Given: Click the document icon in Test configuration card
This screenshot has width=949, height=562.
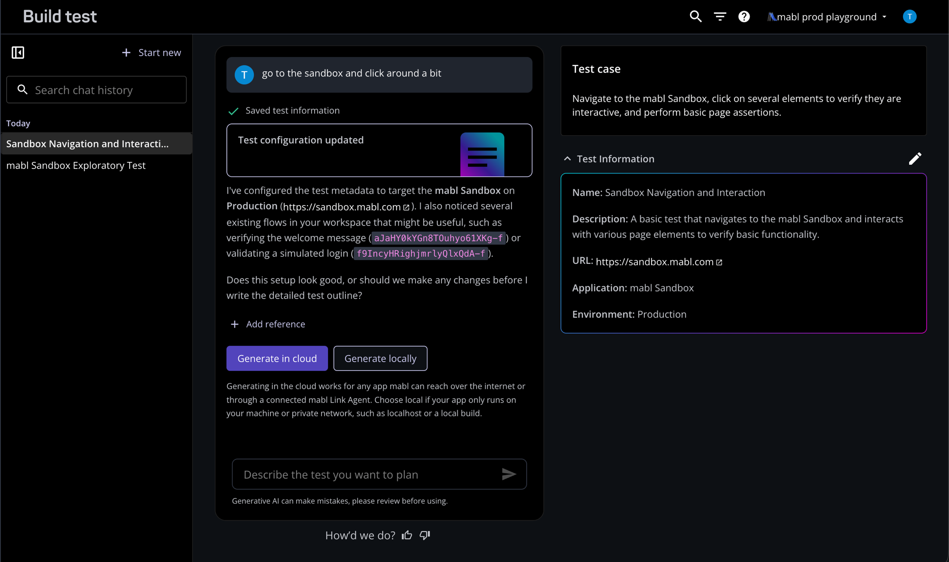Looking at the screenshot, I should pyautogui.click(x=482, y=154).
